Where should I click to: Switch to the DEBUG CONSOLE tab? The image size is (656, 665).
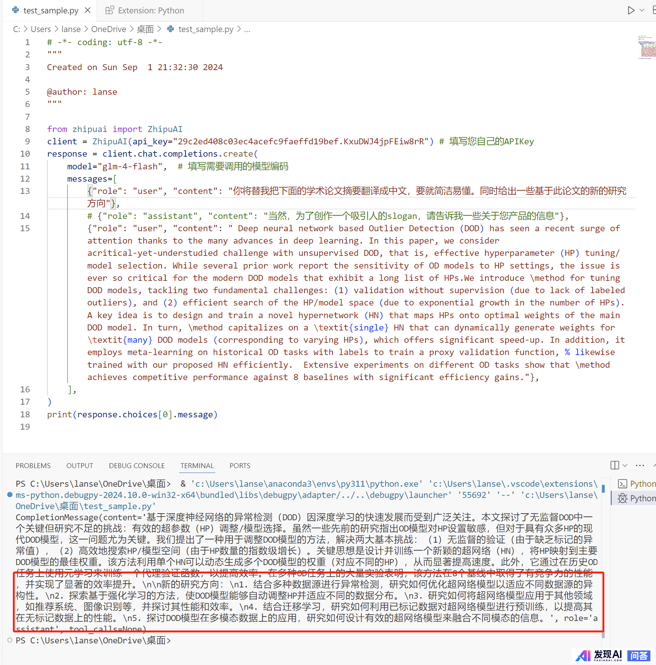pos(137,465)
